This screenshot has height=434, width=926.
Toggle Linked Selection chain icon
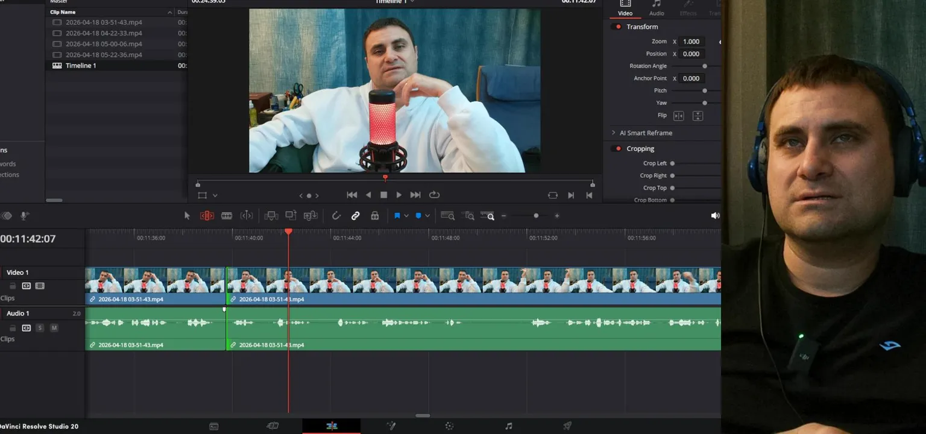point(356,216)
